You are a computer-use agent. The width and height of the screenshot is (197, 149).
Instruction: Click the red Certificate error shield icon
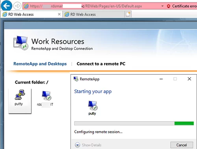pyautogui.click(x=169, y=6)
